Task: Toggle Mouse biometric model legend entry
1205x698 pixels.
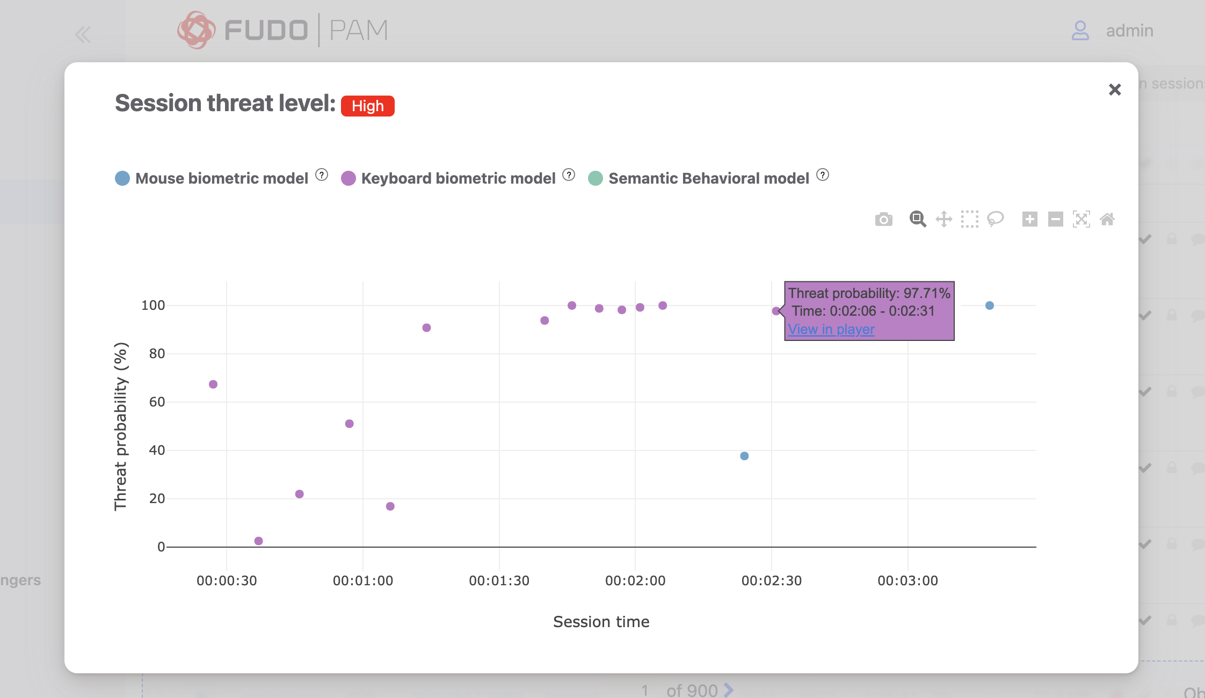Action: [x=221, y=178]
